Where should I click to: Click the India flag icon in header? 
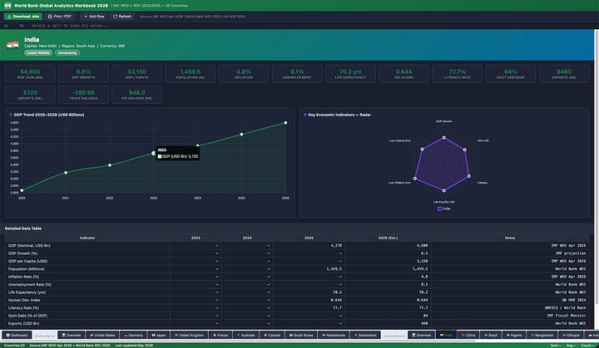tap(12, 45)
